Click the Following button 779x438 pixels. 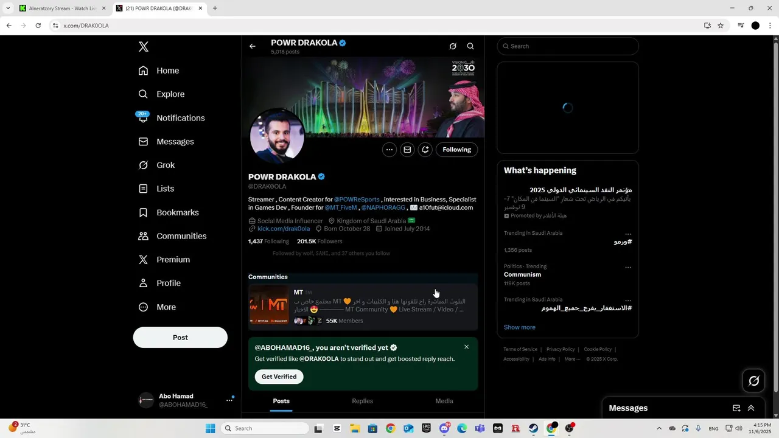pos(457,150)
